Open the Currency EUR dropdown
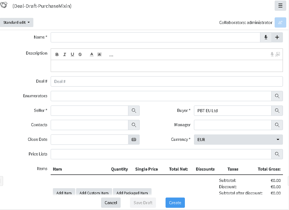The image size is (289, 210). coord(238,140)
